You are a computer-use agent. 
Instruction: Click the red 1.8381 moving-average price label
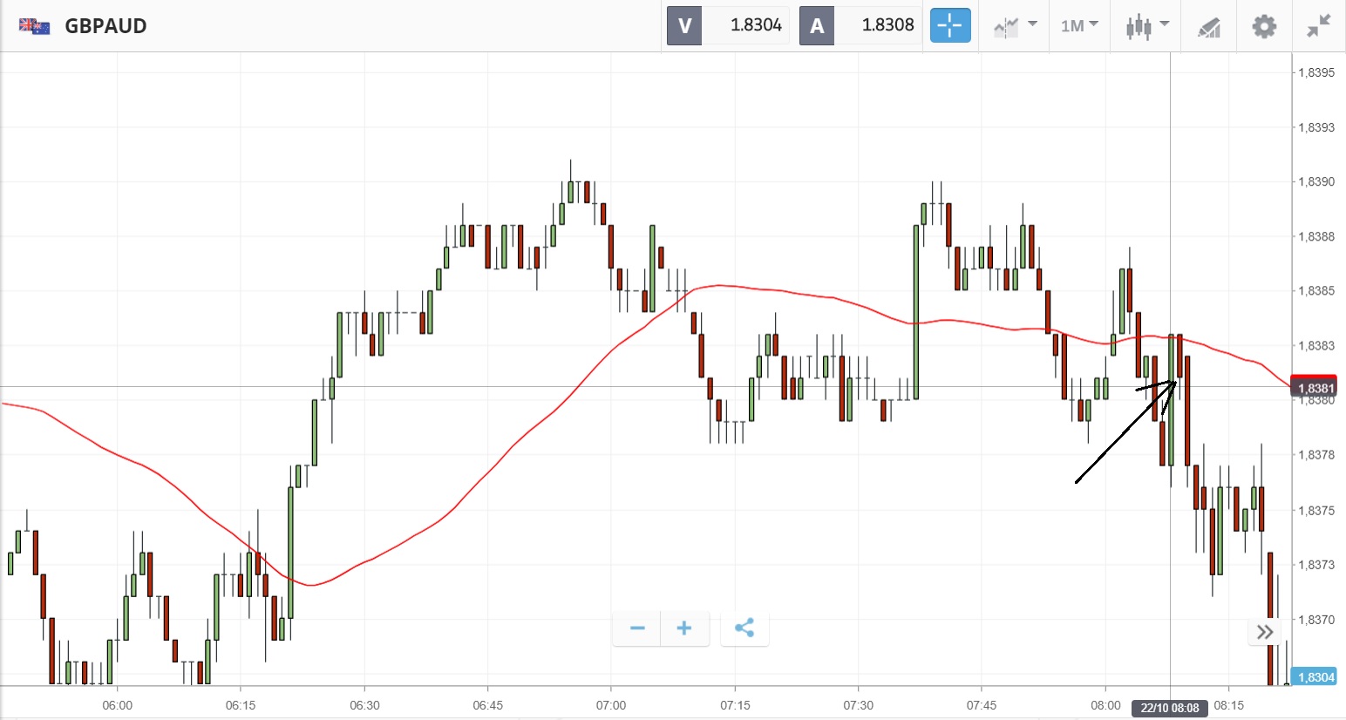1314,388
